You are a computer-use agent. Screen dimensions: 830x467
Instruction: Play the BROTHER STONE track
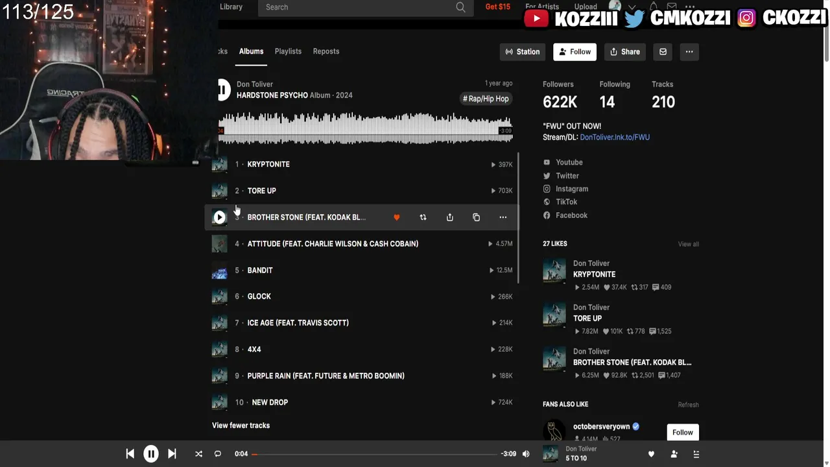[219, 217]
